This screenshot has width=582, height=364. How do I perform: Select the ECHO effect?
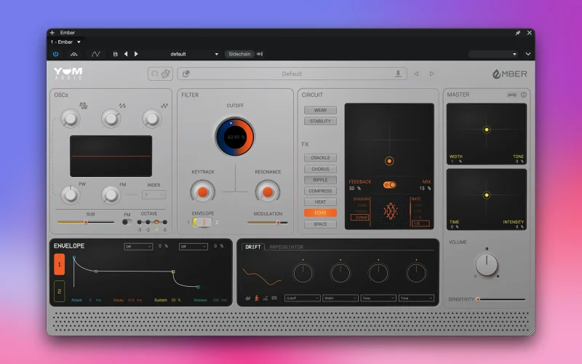click(x=320, y=213)
